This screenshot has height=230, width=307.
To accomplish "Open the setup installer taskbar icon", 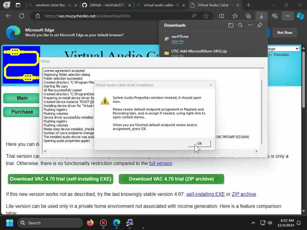I will [x=130, y=223].
